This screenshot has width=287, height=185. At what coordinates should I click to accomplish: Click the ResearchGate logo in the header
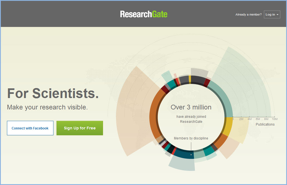(x=144, y=14)
